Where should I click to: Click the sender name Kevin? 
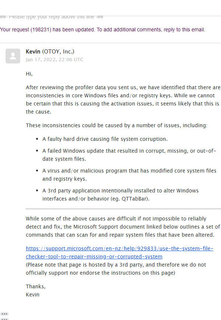pyautogui.click(x=33, y=52)
